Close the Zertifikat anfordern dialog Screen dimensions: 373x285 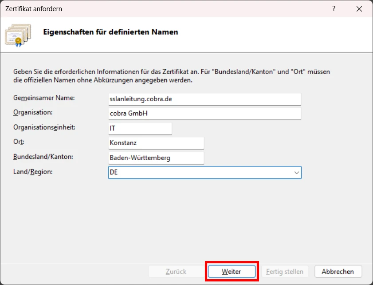pyautogui.click(x=358, y=8)
